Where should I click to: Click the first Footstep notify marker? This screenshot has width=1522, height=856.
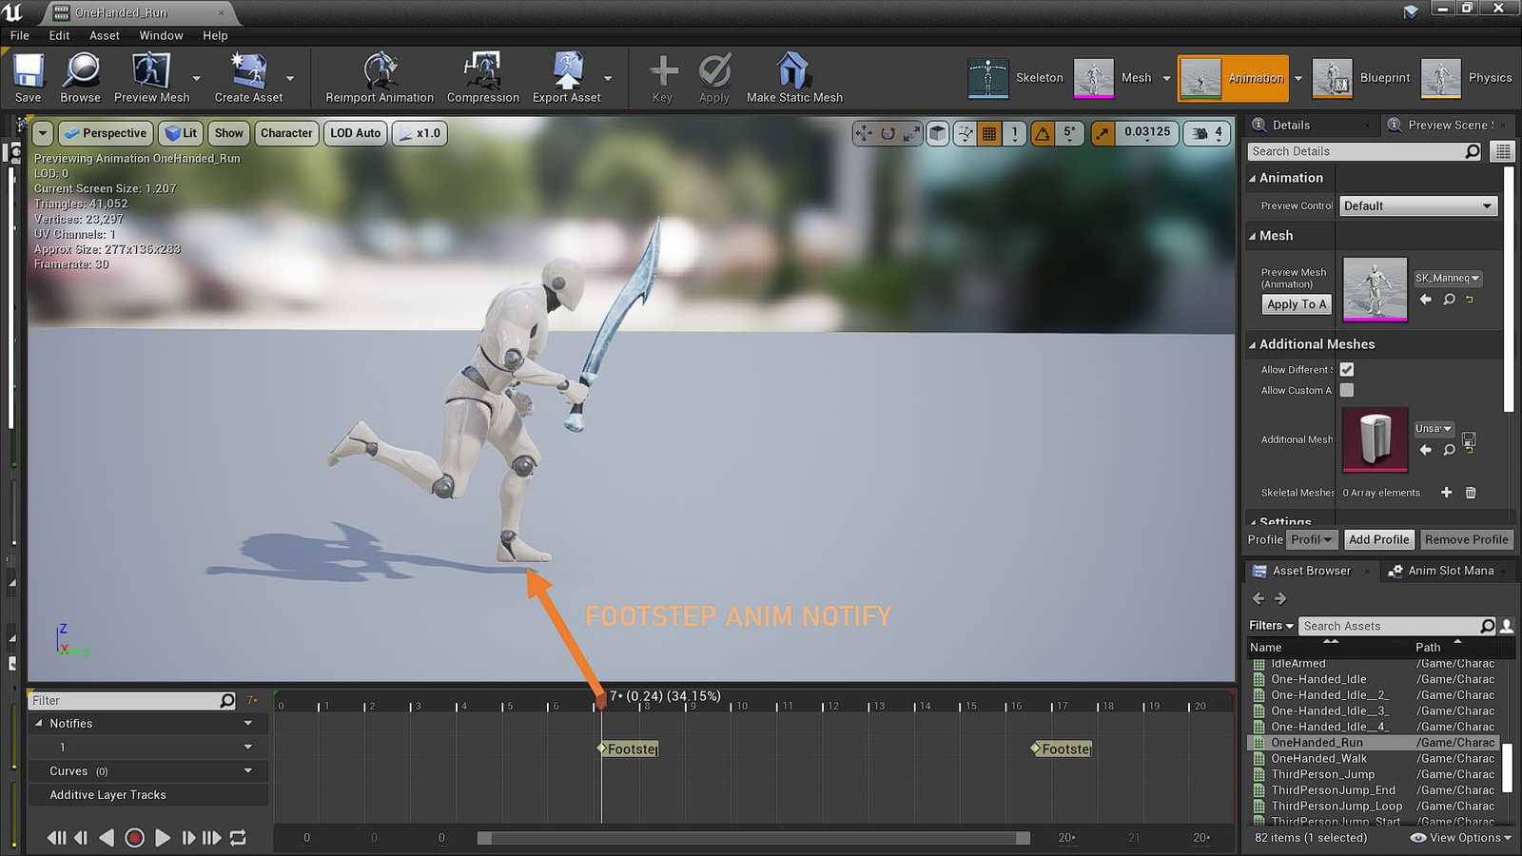[630, 749]
